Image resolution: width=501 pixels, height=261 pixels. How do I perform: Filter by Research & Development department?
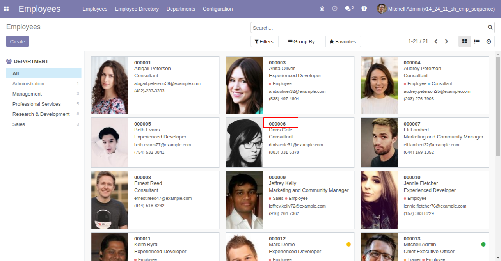point(44,114)
